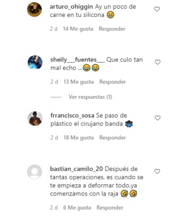
Task: Reply to arturo_ohiggin's comment via Responder
Action: click(112, 29)
